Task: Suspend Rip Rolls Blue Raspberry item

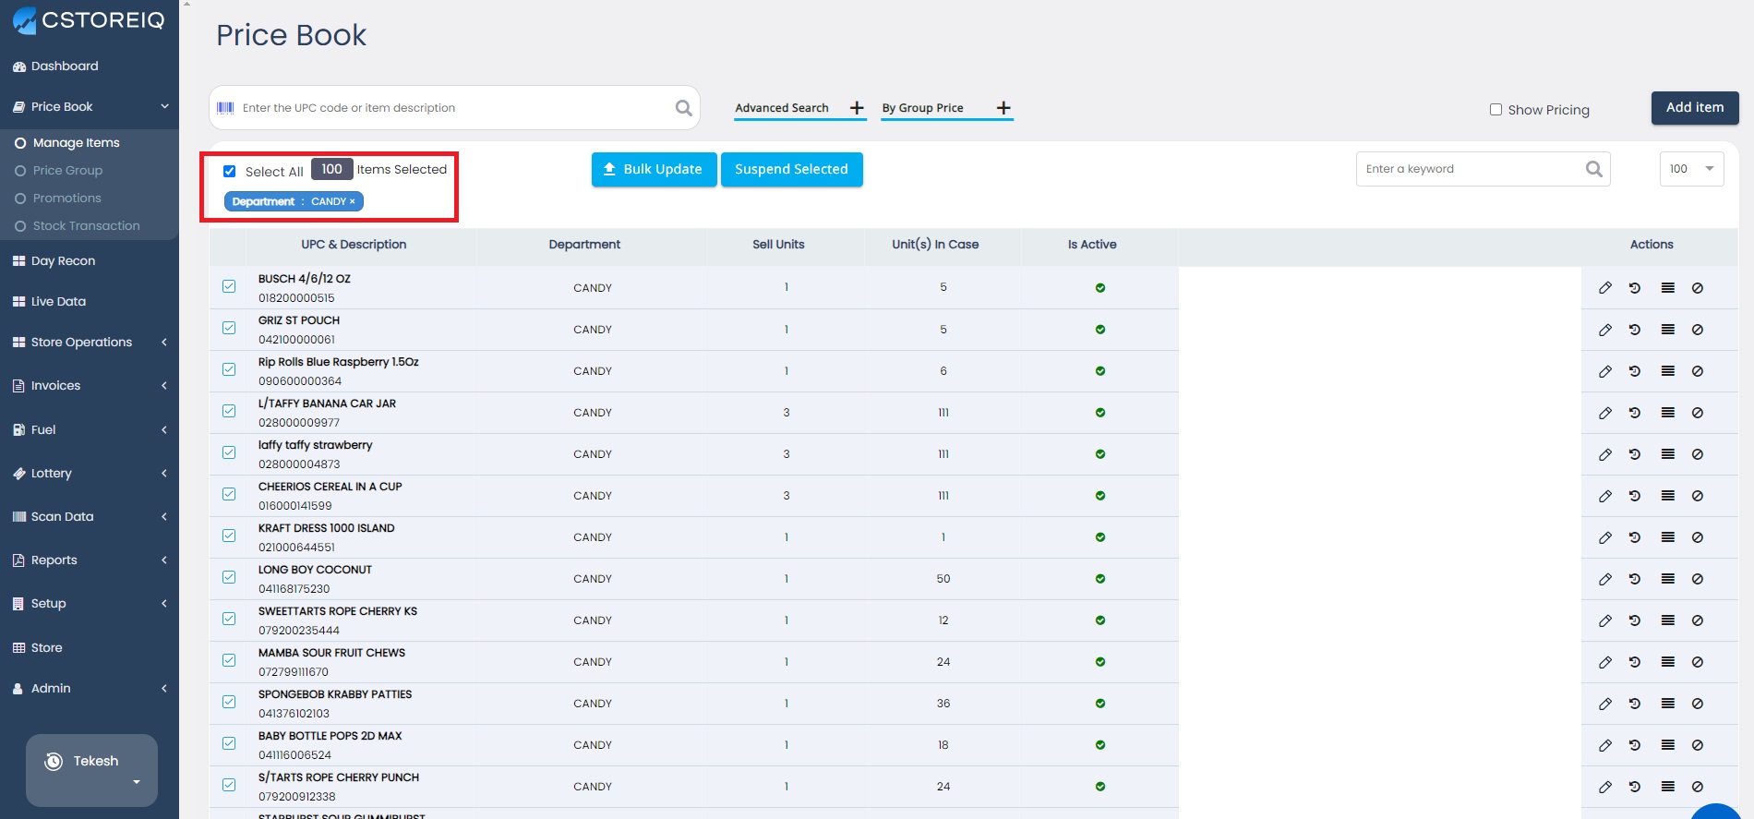Action: pyautogui.click(x=1698, y=371)
